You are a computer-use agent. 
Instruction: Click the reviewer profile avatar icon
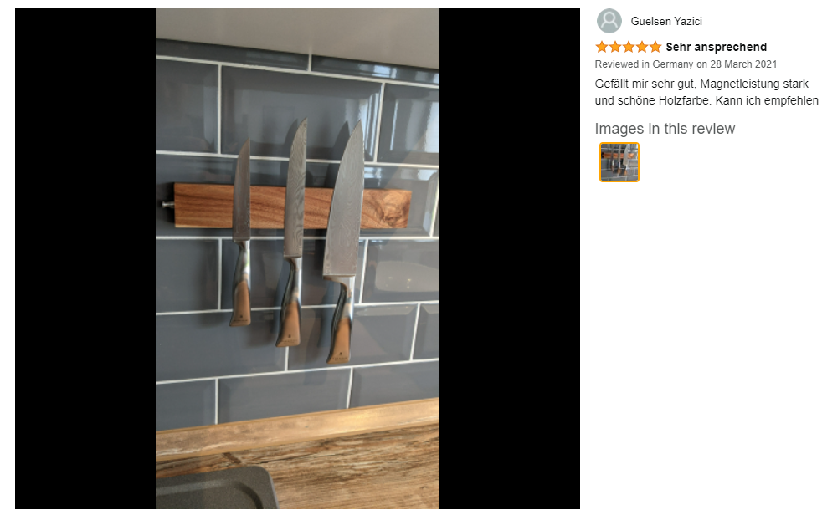[x=609, y=21]
